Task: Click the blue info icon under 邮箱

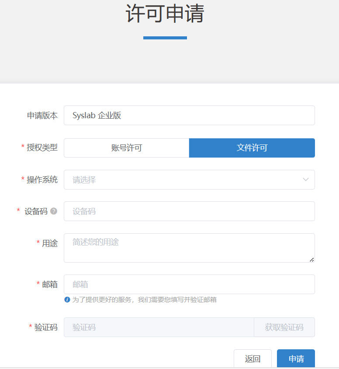Action: 67,300
